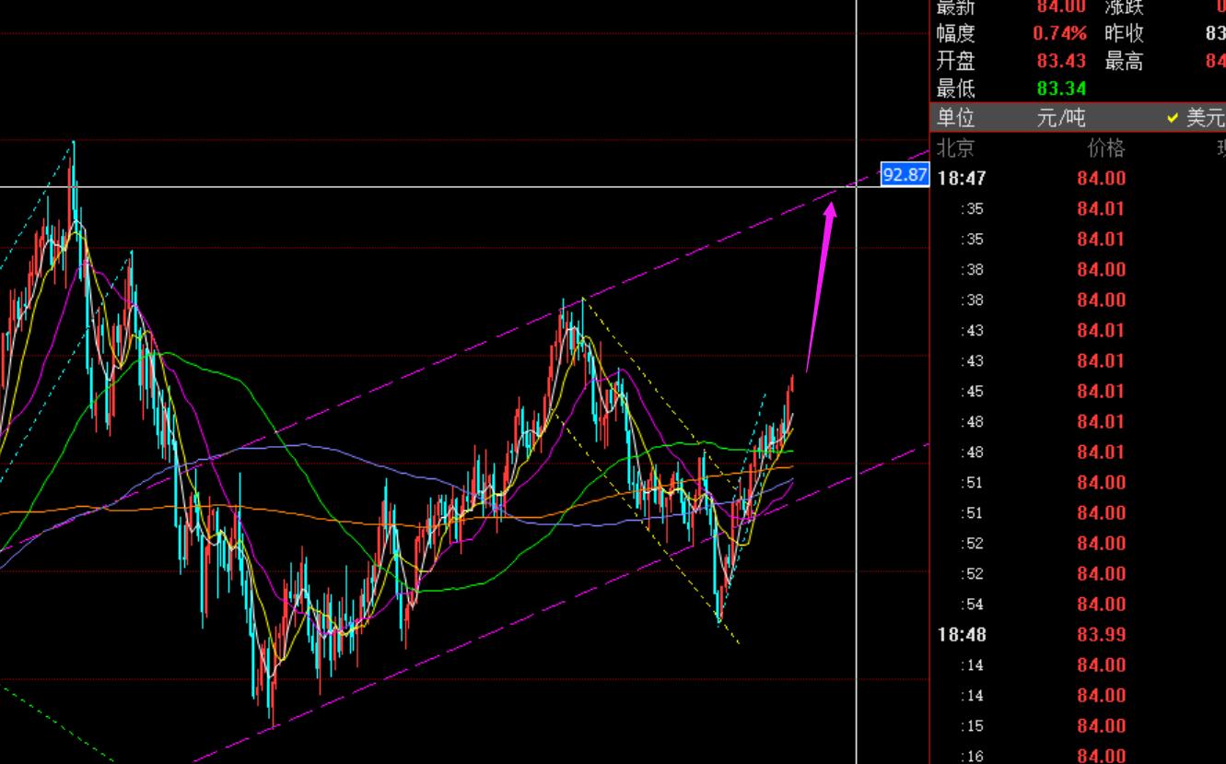Click the 北京 time column header
1226x764 pixels.
(x=955, y=148)
